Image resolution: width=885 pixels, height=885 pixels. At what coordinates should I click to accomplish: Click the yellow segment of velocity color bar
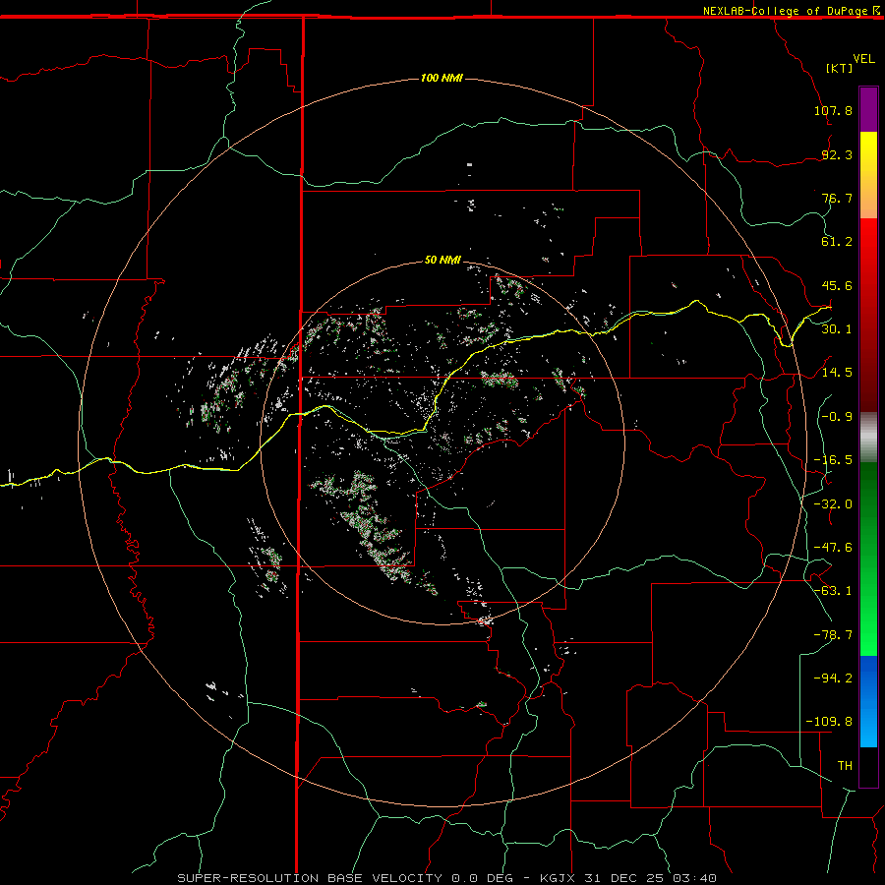click(868, 175)
